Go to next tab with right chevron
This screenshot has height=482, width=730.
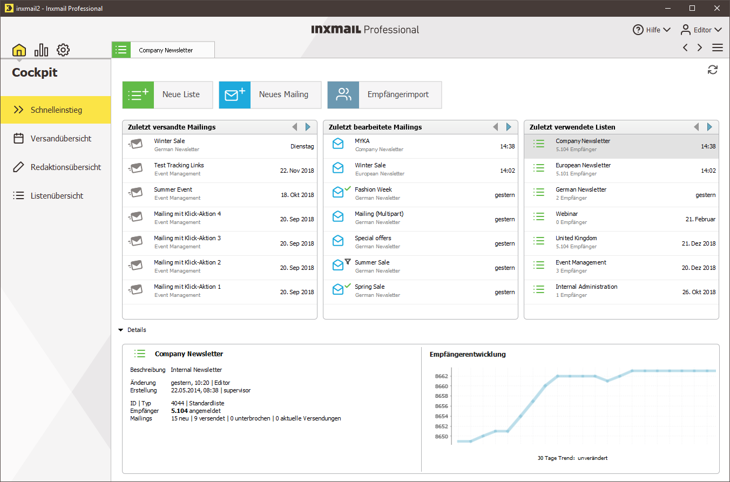click(x=700, y=47)
